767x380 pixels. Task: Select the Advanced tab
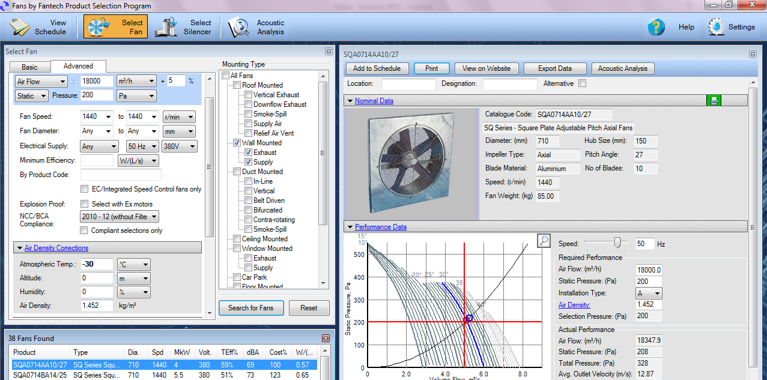[78, 66]
